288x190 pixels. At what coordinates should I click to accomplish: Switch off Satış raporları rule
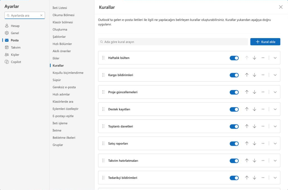(234, 143)
